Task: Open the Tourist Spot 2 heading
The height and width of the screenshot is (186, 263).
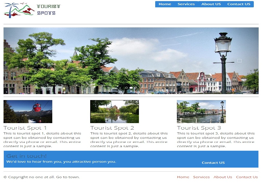Action: (x=112, y=127)
